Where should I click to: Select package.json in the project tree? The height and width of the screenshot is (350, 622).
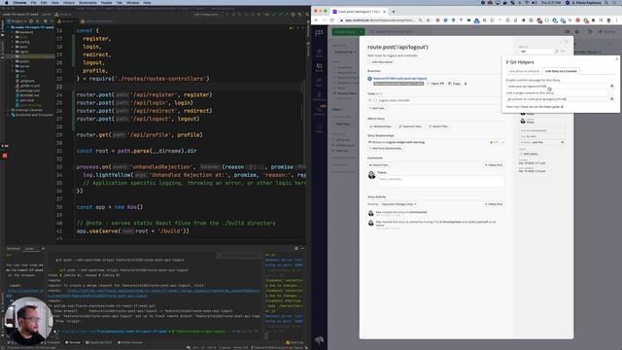click(30, 90)
